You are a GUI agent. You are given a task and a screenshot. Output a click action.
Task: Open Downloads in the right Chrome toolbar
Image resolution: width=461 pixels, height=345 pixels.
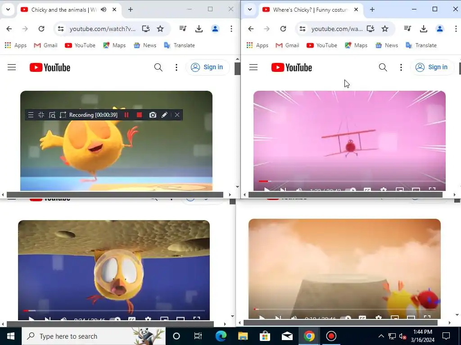(424, 29)
